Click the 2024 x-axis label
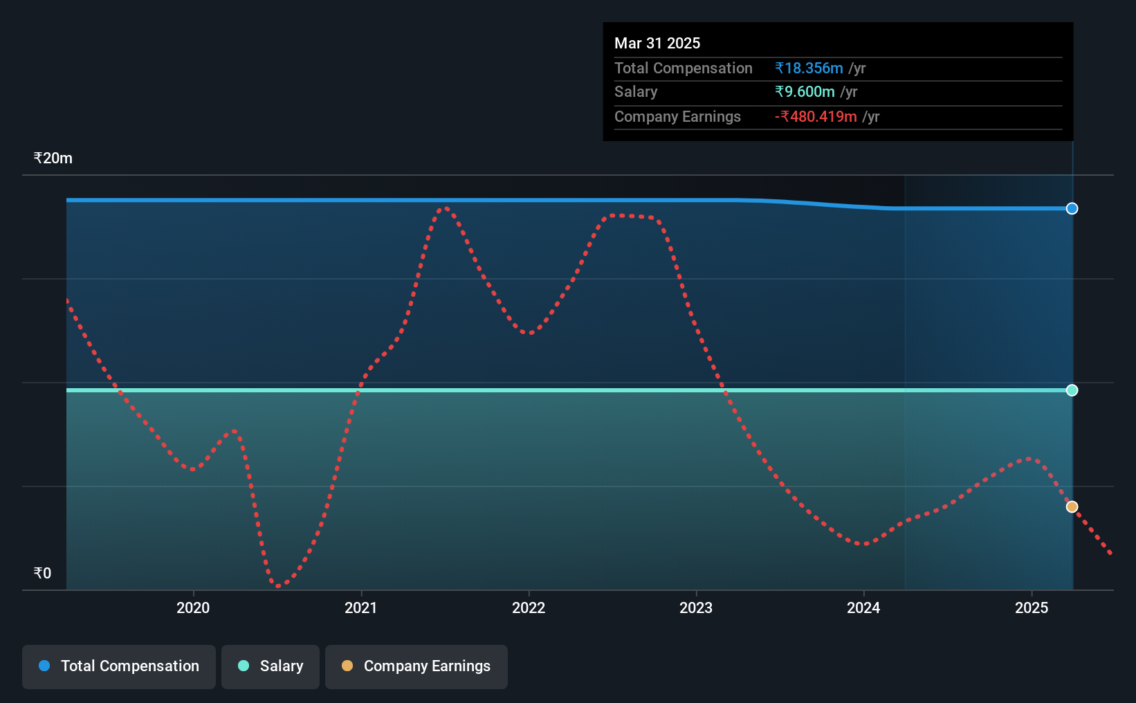Screen dimensions: 1136x703 point(863,608)
